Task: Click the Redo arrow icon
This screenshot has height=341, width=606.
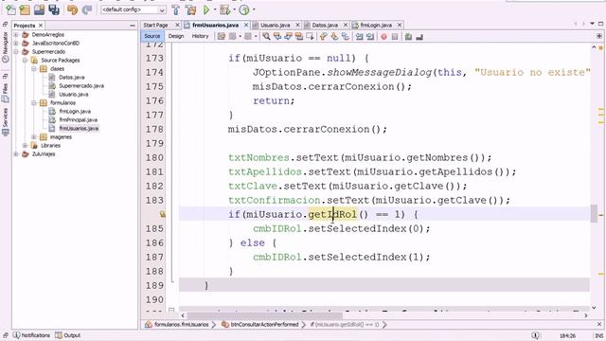Action: click(87, 9)
